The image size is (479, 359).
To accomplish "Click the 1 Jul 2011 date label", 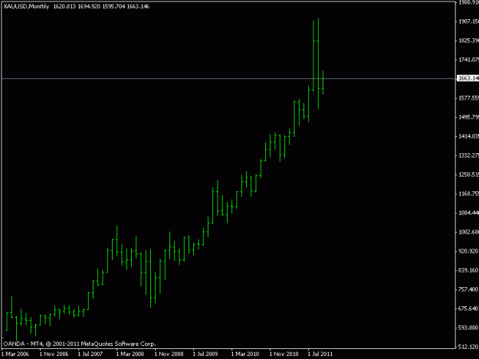I will tap(320, 354).
